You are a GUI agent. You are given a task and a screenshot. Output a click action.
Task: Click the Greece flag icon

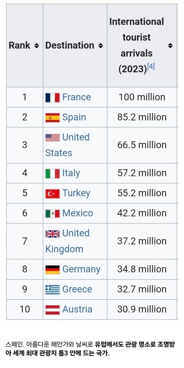(52, 290)
